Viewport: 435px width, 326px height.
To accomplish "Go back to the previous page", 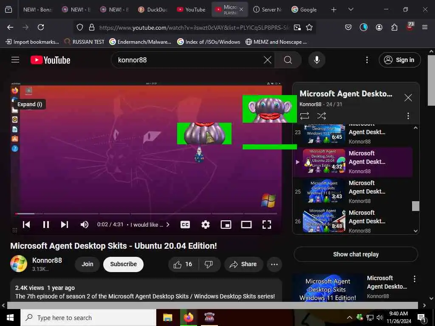I will pyautogui.click(x=10, y=27).
